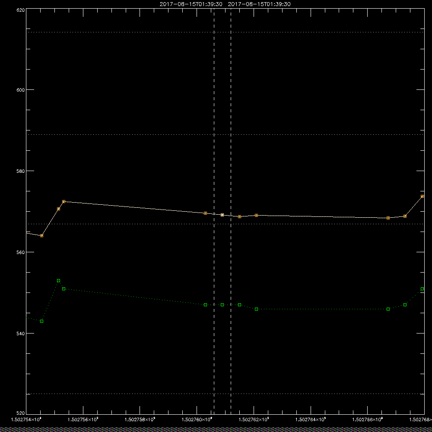The image size is (432, 432).
Task: Select the green square marker at the right edge
Action: [422, 289]
